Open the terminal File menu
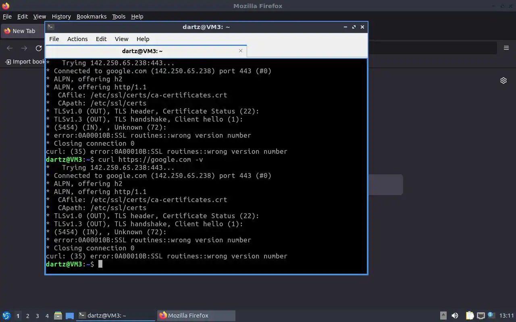Screen dimensions: 516x322 (x=54, y=39)
